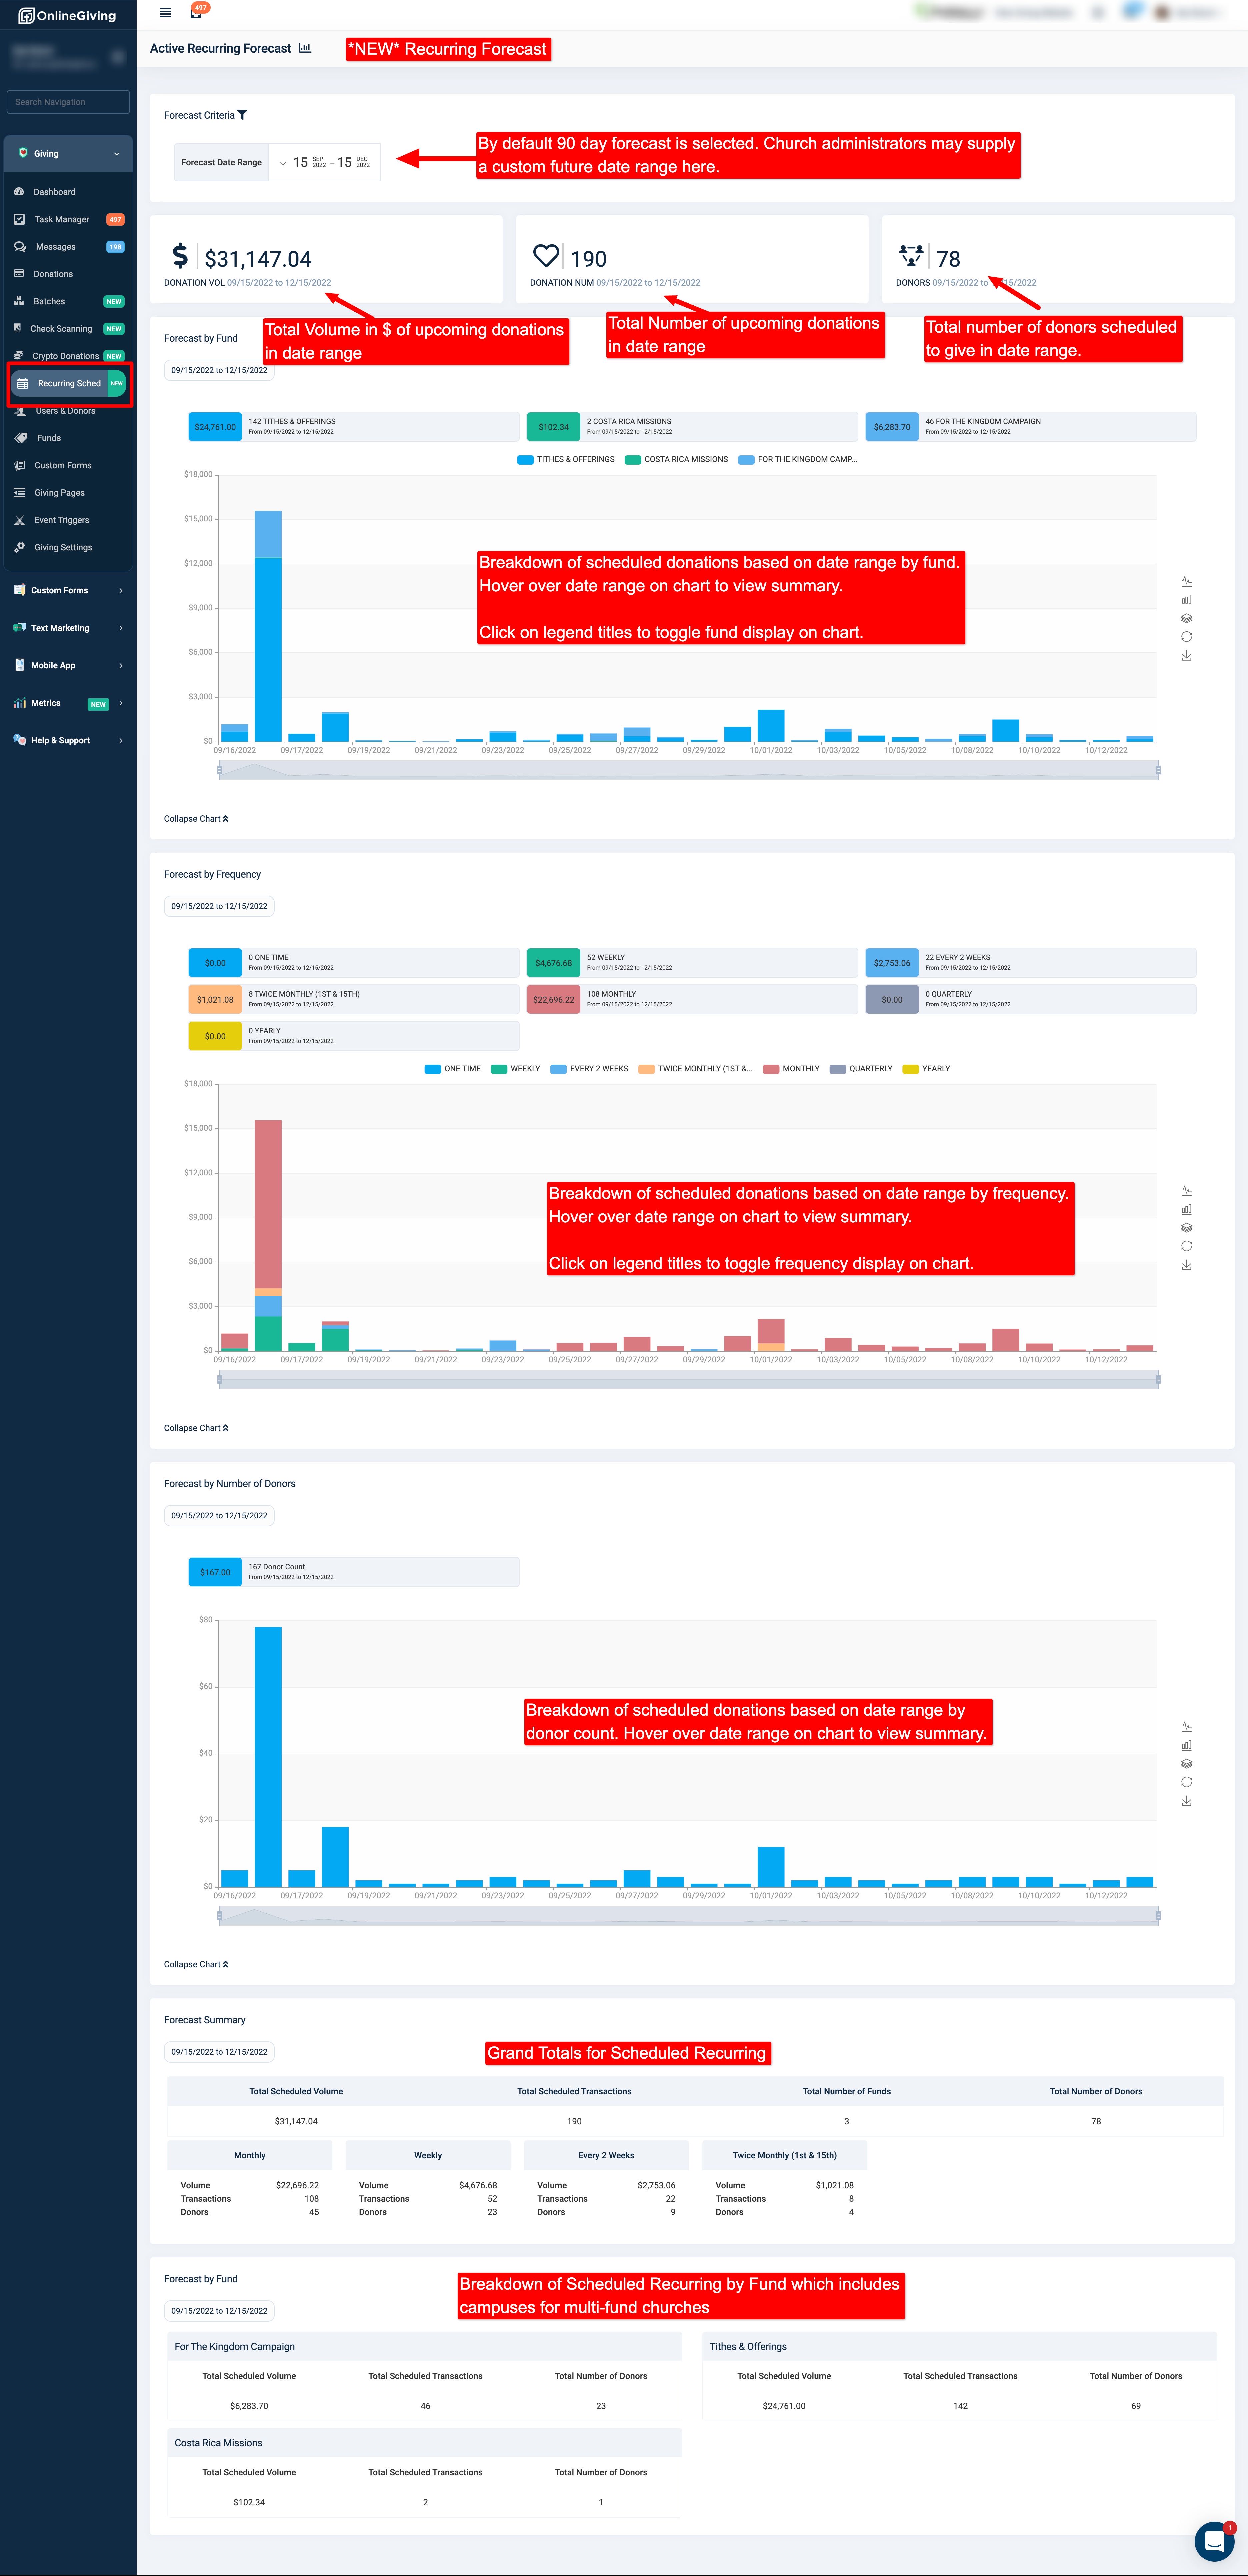Viewport: 1248px width, 2576px height.
Task: Click the Dashboard gauge icon in the sidebar
Action: pyautogui.click(x=19, y=192)
